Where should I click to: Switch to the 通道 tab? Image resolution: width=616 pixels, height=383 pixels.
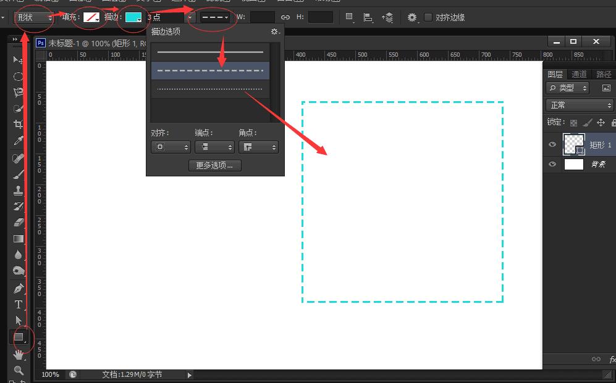tap(579, 74)
